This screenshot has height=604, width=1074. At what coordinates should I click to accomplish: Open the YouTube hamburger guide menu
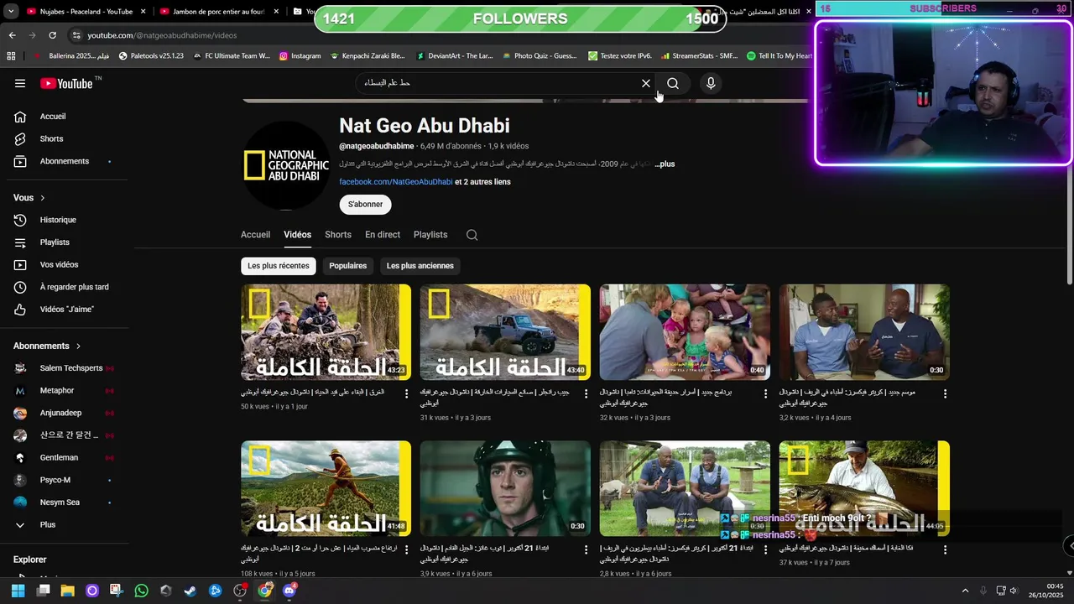[x=20, y=83]
